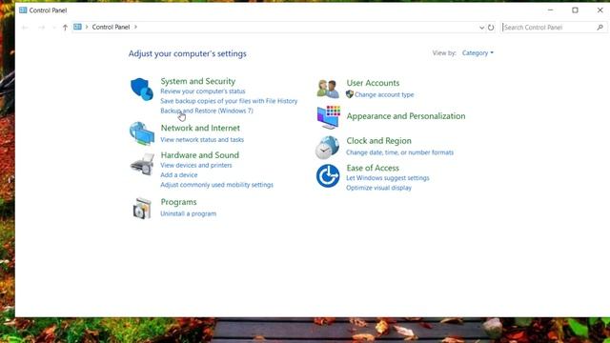Open the Ease of Access heading
Viewport: 610px width, 343px height.
pos(373,168)
